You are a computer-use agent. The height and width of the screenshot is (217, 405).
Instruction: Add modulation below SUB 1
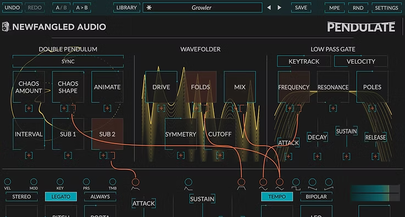click(68, 155)
